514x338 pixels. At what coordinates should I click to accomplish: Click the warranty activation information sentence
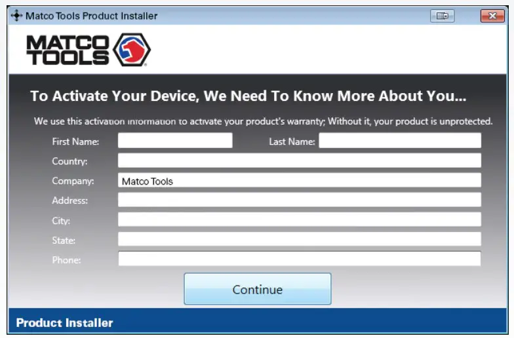pyautogui.click(x=264, y=122)
